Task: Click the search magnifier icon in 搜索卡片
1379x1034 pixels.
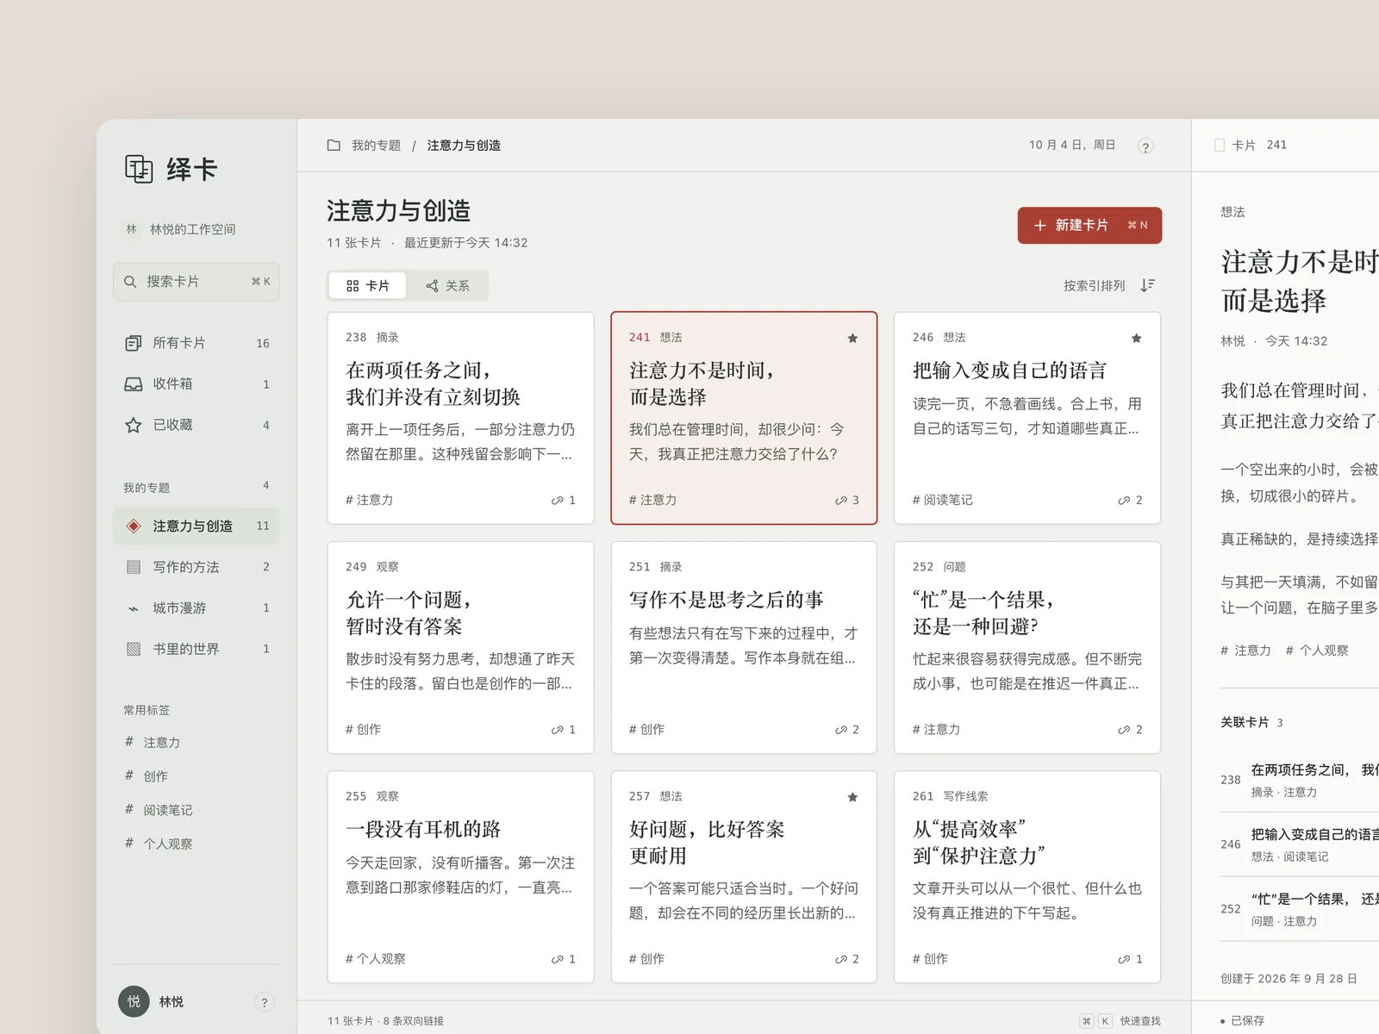Action: point(130,282)
